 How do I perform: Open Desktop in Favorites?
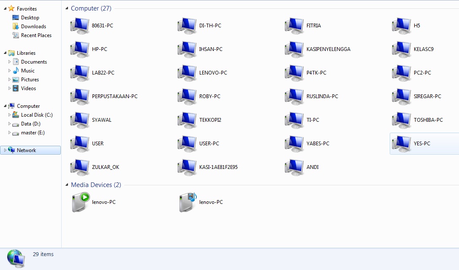click(x=26, y=18)
